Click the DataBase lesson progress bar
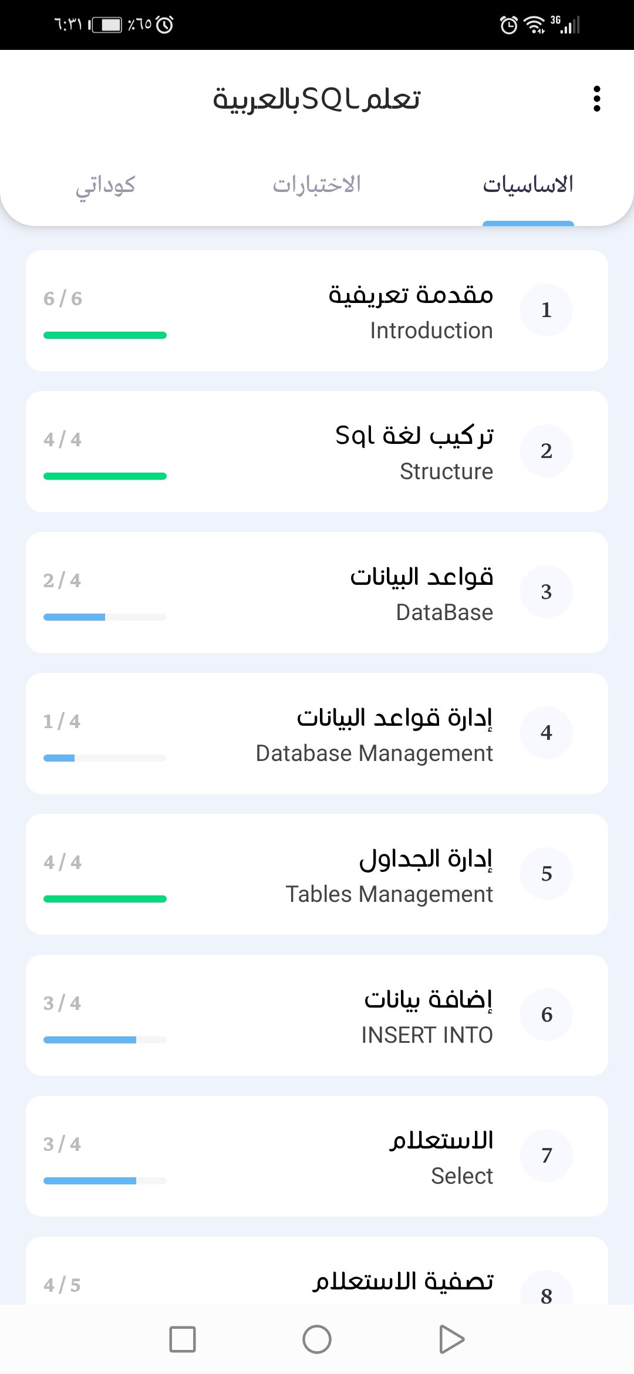Viewport: 634px width, 1374px height. [x=105, y=617]
